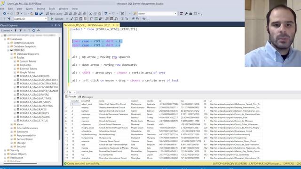Image resolution: width=301 pixels, height=169 pixels.
Task: Click the 'Silverstone Circuit' results cell
Action: [x=108, y=131]
